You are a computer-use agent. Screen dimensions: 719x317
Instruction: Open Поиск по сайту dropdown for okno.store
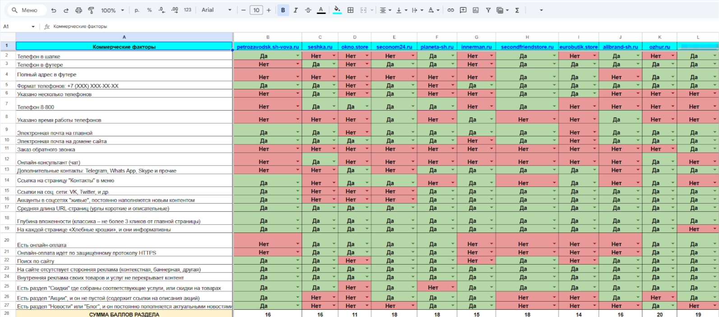(x=367, y=261)
